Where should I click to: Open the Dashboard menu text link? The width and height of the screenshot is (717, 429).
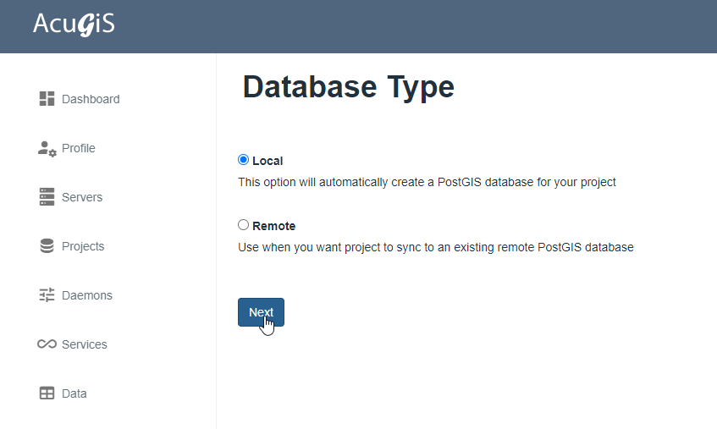click(91, 99)
